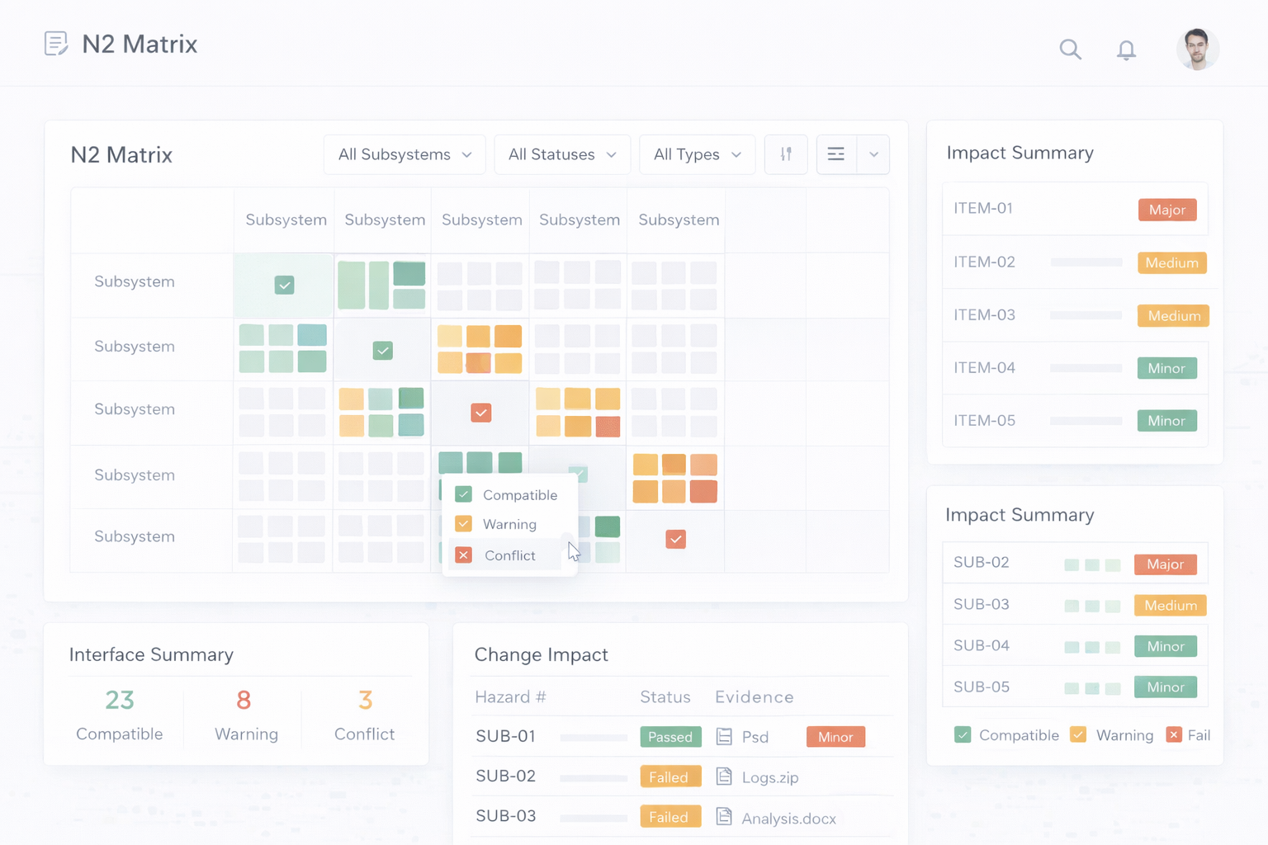Open the user profile avatar
The width and height of the screenshot is (1268, 845).
click(1197, 49)
